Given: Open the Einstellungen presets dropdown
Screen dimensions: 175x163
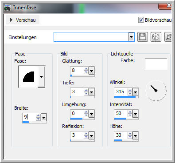Looking at the screenshot, I should click(x=131, y=37).
